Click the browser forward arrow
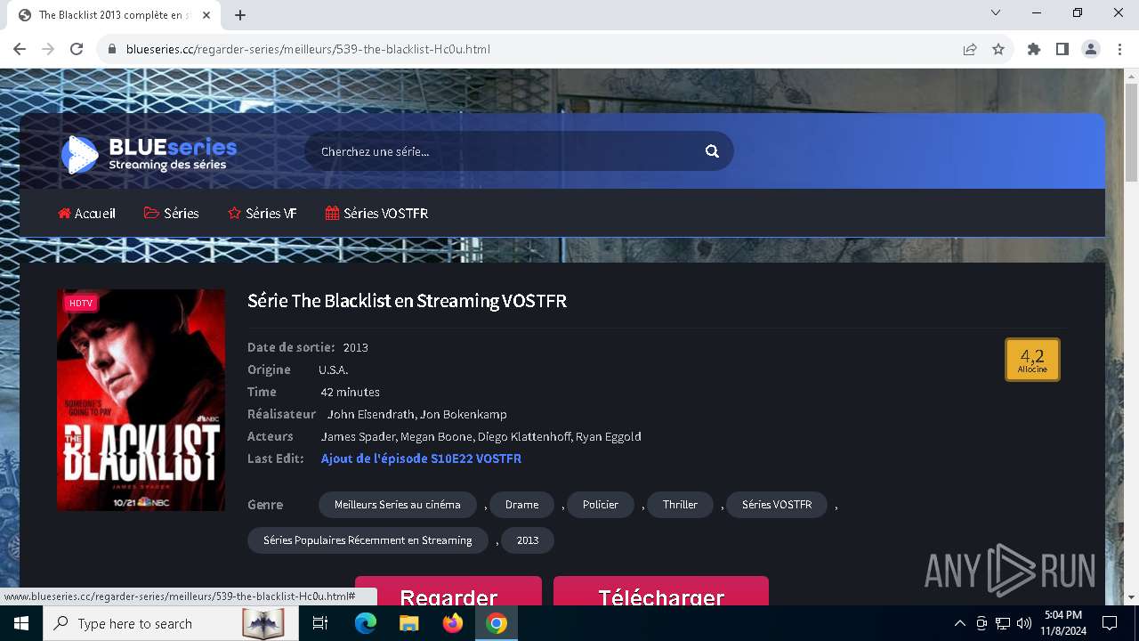 pyautogui.click(x=48, y=49)
